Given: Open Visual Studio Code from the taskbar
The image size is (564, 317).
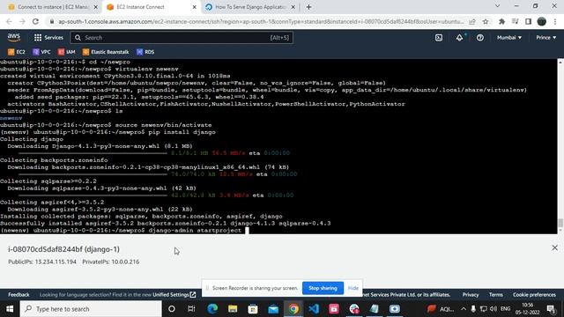Looking at the screenshot, I should [x=314, y=309].
